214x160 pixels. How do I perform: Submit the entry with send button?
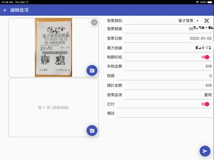click(x=205, y=151)
